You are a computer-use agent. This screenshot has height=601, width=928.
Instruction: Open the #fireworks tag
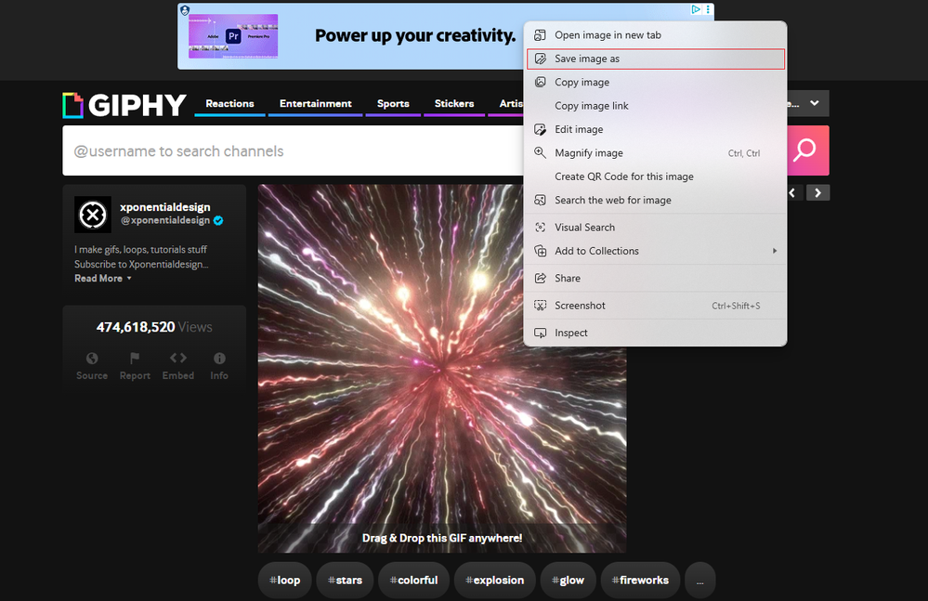point(640,581)
